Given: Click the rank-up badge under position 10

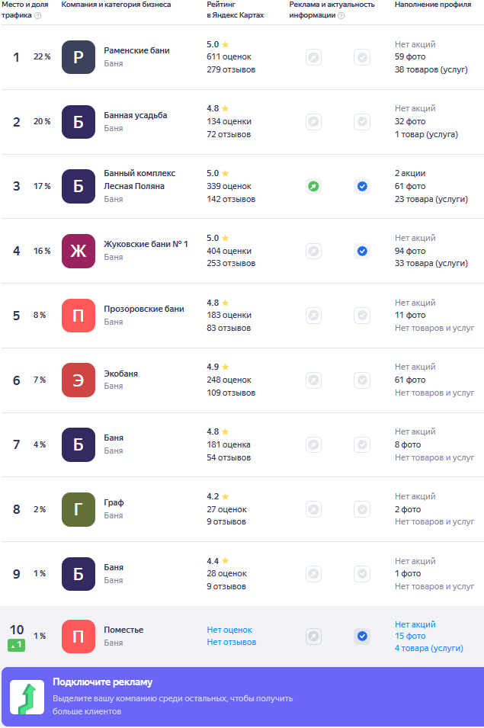Looking at the screenshot, I should (17, 645).
